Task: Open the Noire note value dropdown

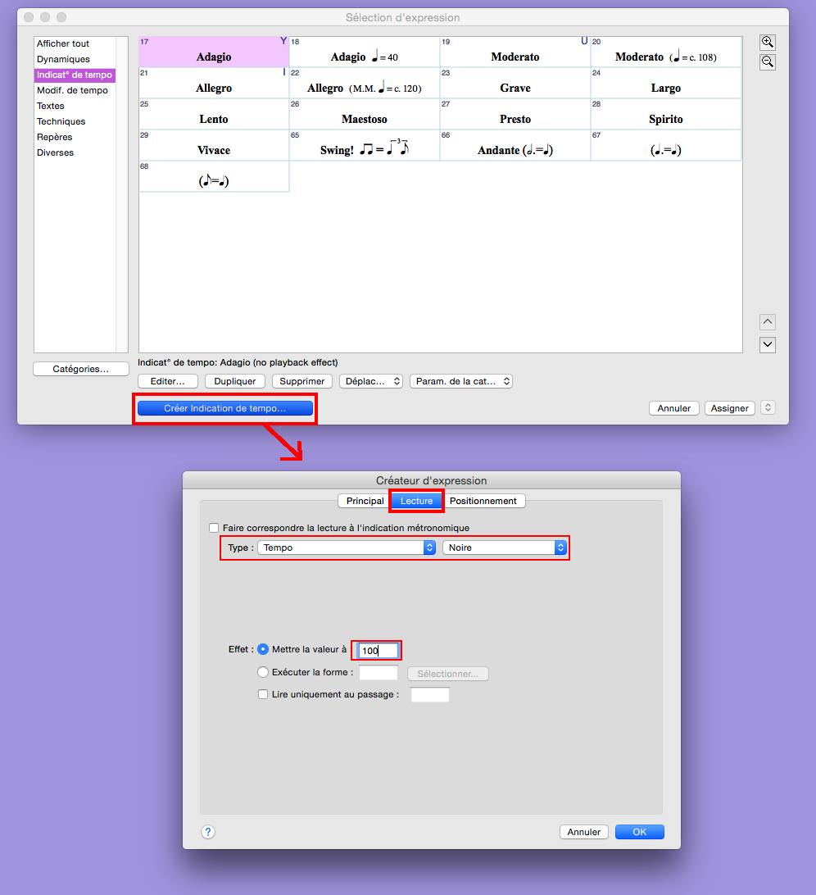Action: pos(504,547)
